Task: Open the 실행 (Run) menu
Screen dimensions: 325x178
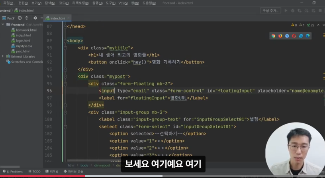Action: pos(97,3)
